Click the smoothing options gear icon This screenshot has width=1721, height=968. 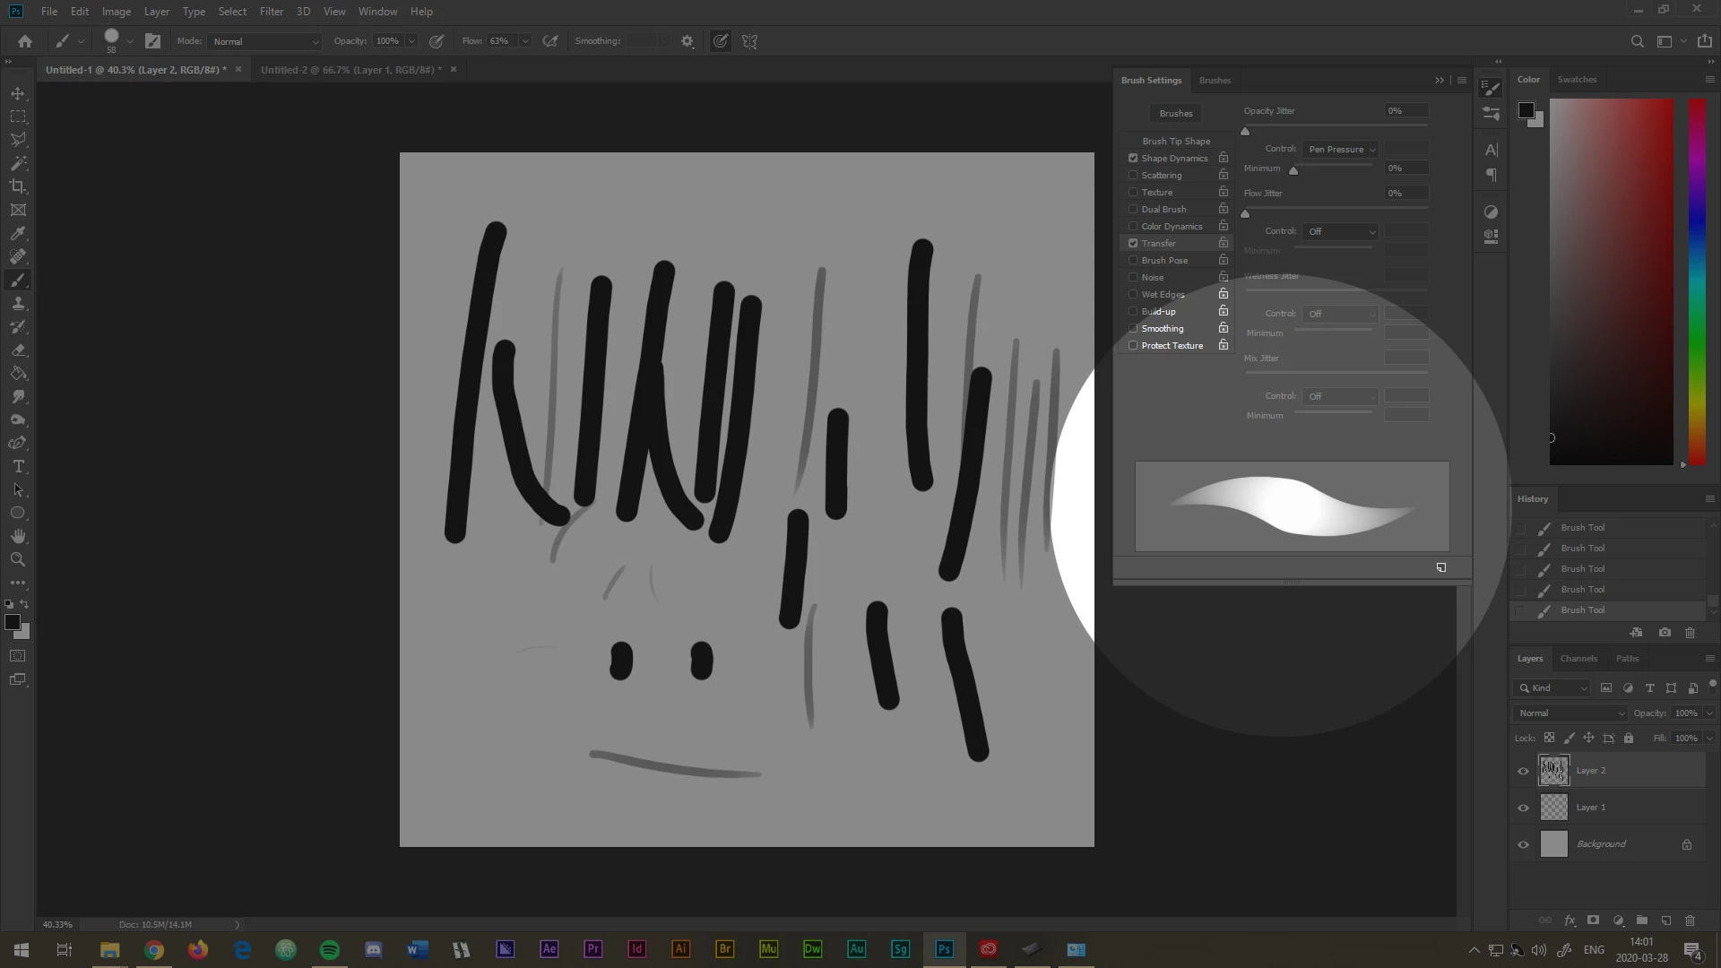pyautogui.click(x=688, y=41)
